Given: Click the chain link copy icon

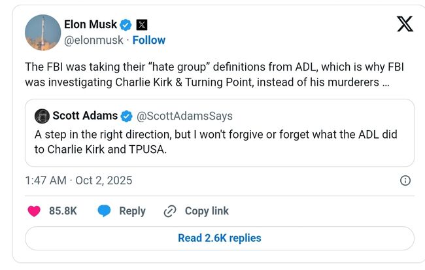Looking at the screenshot, I should [x=170, y=211].
